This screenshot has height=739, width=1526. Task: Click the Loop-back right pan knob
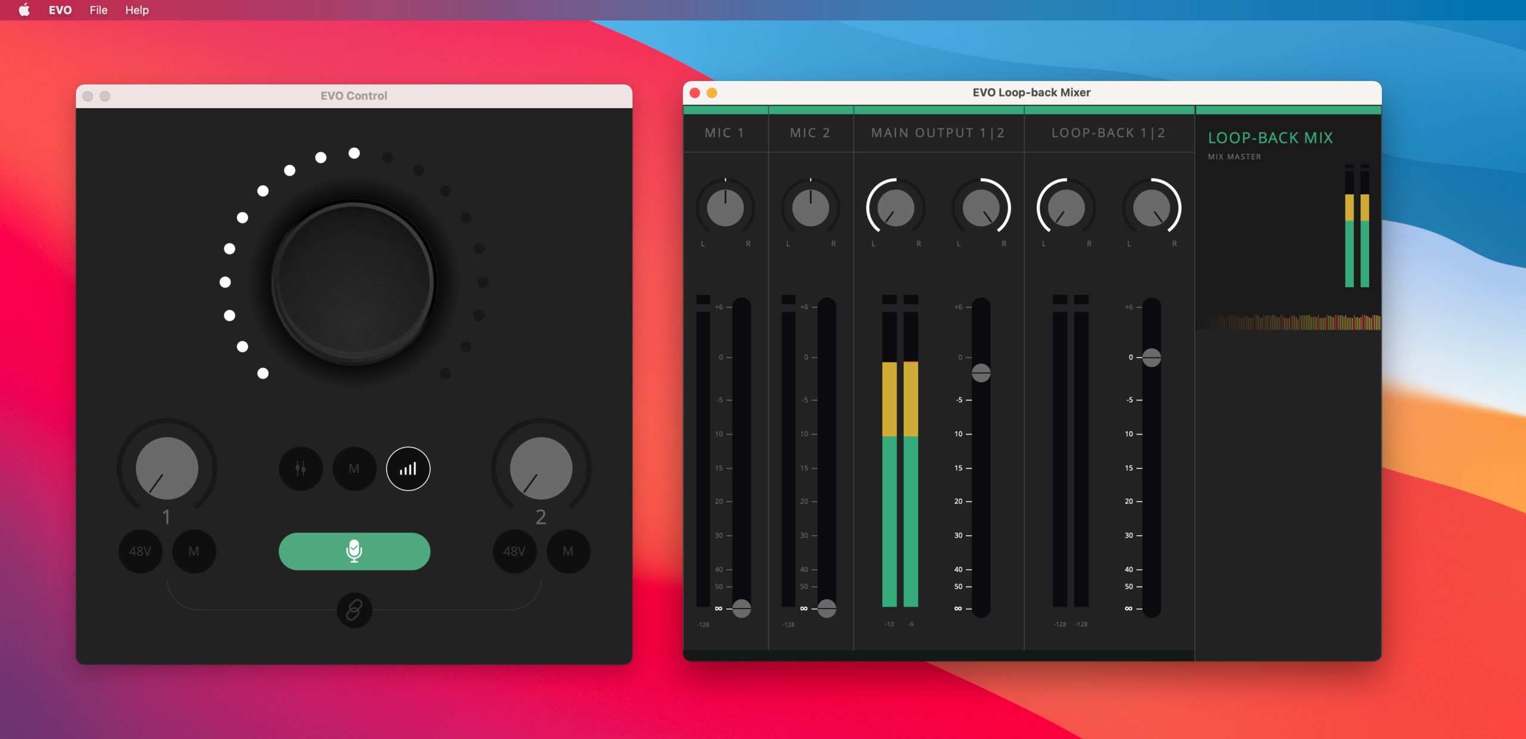point(1151,208)
